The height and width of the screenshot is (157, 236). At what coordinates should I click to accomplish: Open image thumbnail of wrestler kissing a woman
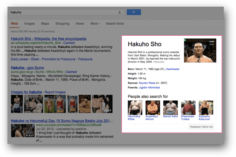(102, 104)
